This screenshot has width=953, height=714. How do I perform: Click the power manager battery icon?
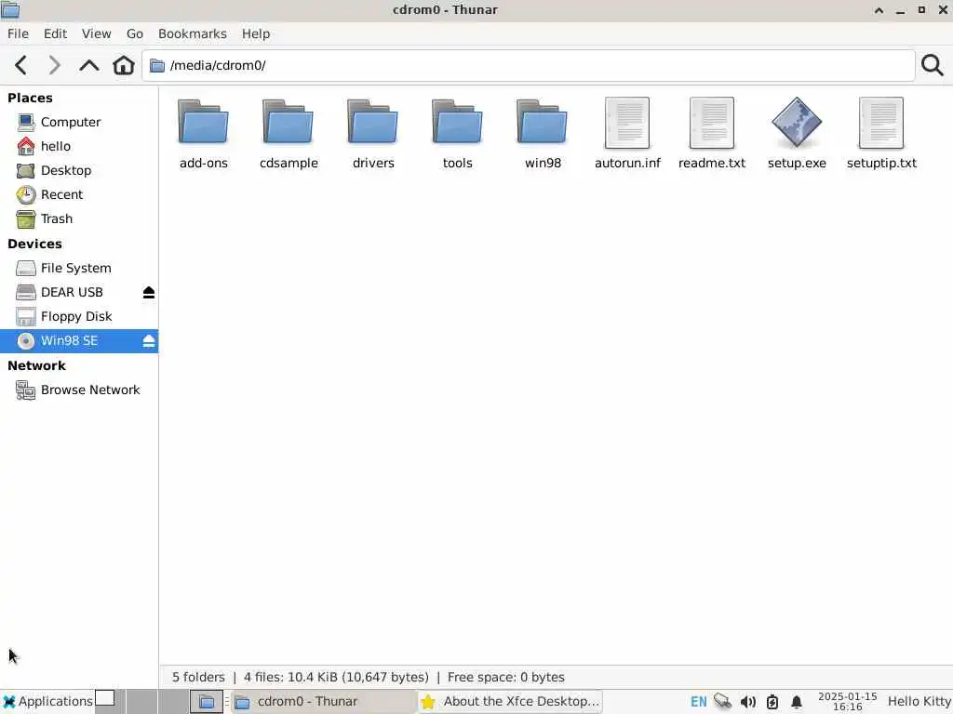[x=772, y=702]
